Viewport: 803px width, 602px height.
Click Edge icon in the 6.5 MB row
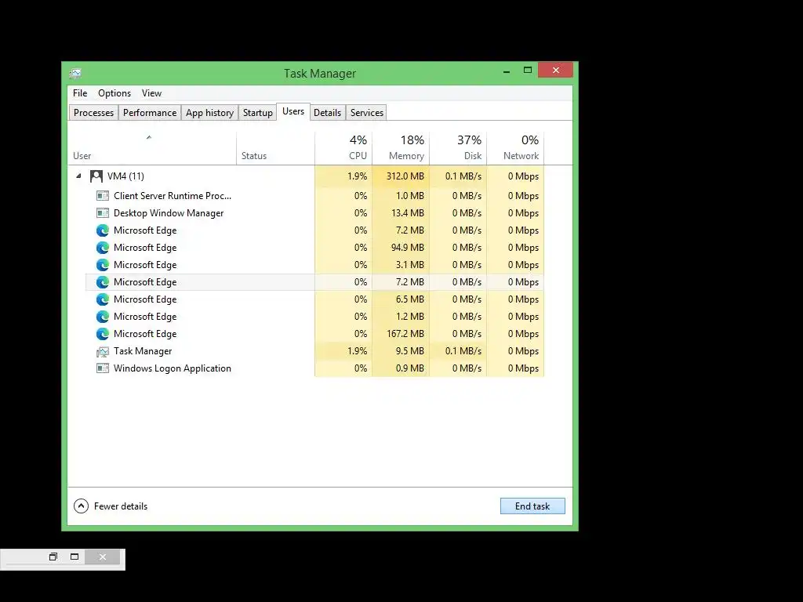tap(103, 299)
